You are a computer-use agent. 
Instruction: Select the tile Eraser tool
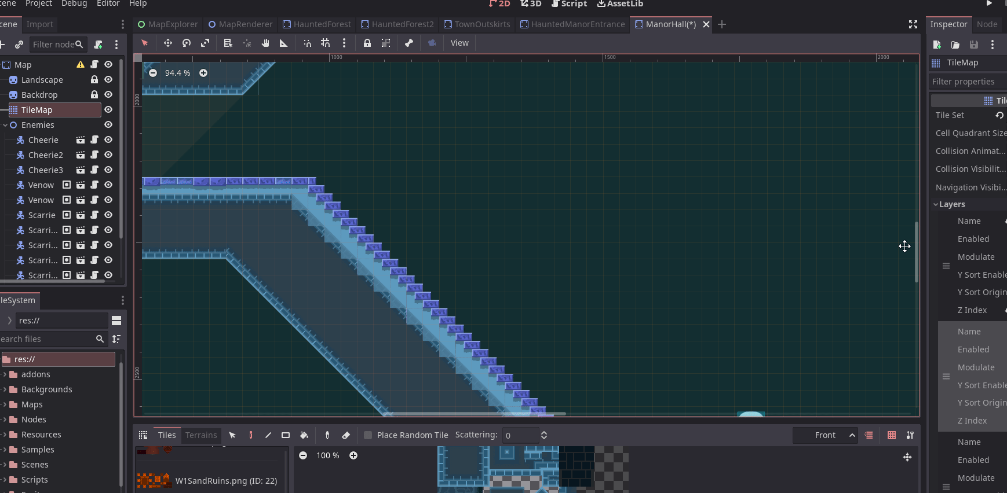click(346, 435)
